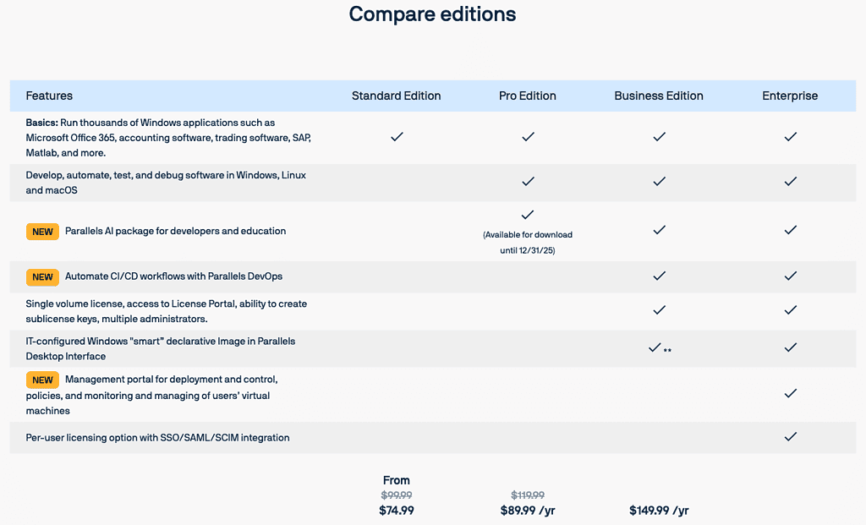866x525 pixels.
Task: Click NEW badge beside Management portal
Action: pyautogui.click(x=42, y=380)
